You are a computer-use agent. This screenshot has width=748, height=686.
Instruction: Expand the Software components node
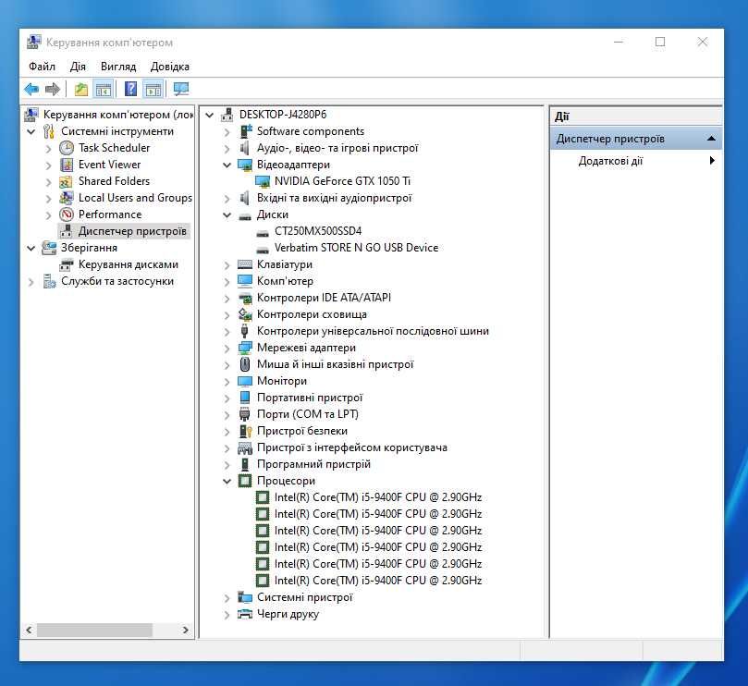[x=227, y=131]
